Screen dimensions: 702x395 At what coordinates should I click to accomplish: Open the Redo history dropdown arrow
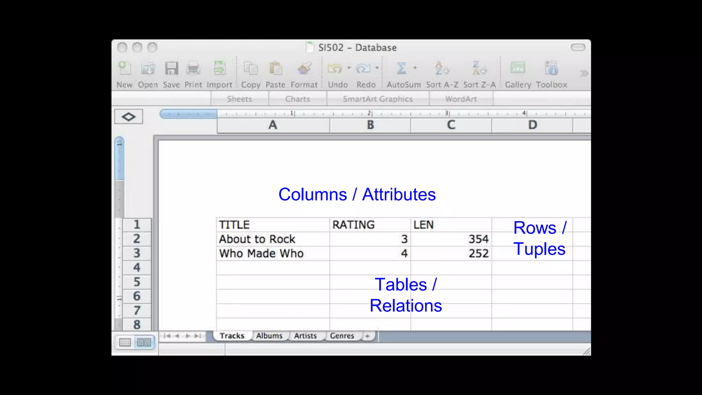(377, 68)
